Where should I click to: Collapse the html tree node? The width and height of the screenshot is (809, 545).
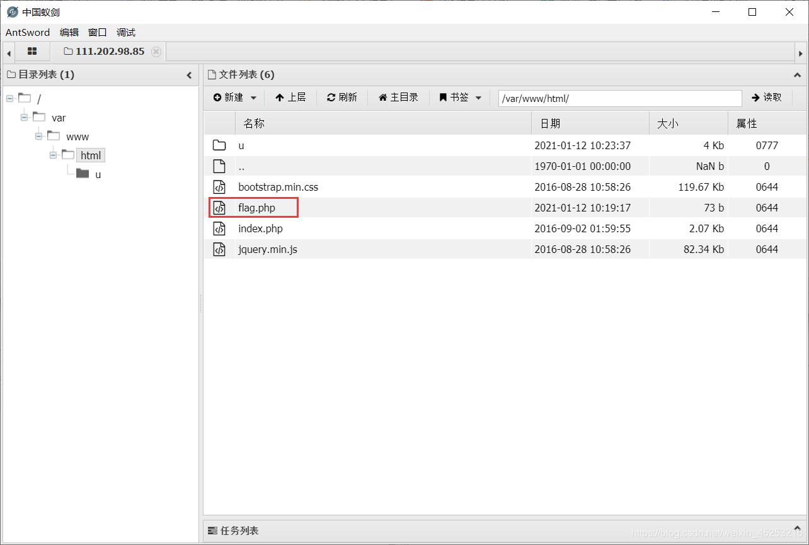[x=53, y=155]
